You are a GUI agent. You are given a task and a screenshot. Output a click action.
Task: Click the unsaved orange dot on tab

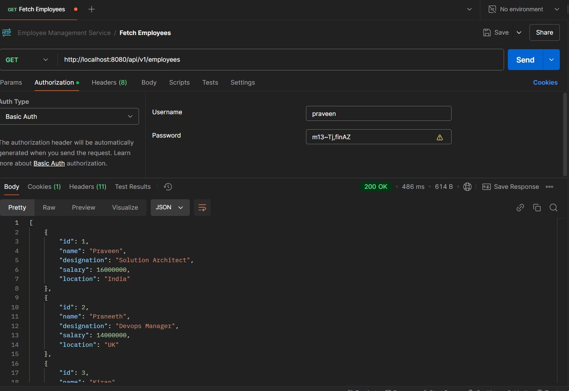76,9
